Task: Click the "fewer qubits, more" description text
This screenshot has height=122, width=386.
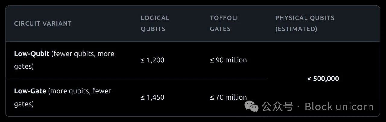Action: (x=83, y=54)
